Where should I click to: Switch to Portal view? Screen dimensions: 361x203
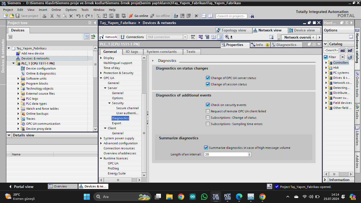pos(21,187)
